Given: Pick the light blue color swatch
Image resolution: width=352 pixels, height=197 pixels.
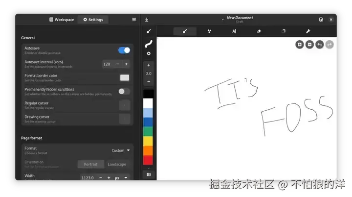Looking at the screenshot, I should (148, 113).
